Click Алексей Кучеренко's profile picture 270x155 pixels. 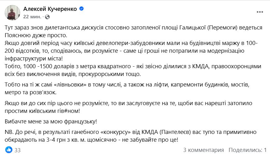click(x=12, y=12)
